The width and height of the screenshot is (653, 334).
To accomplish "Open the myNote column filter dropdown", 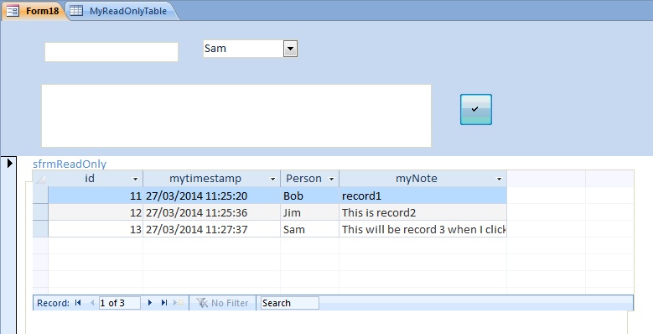I will [499, 179].
